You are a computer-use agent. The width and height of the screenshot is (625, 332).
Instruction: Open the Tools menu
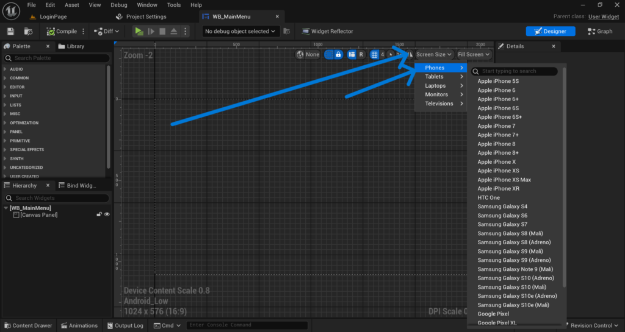point(174,5)
